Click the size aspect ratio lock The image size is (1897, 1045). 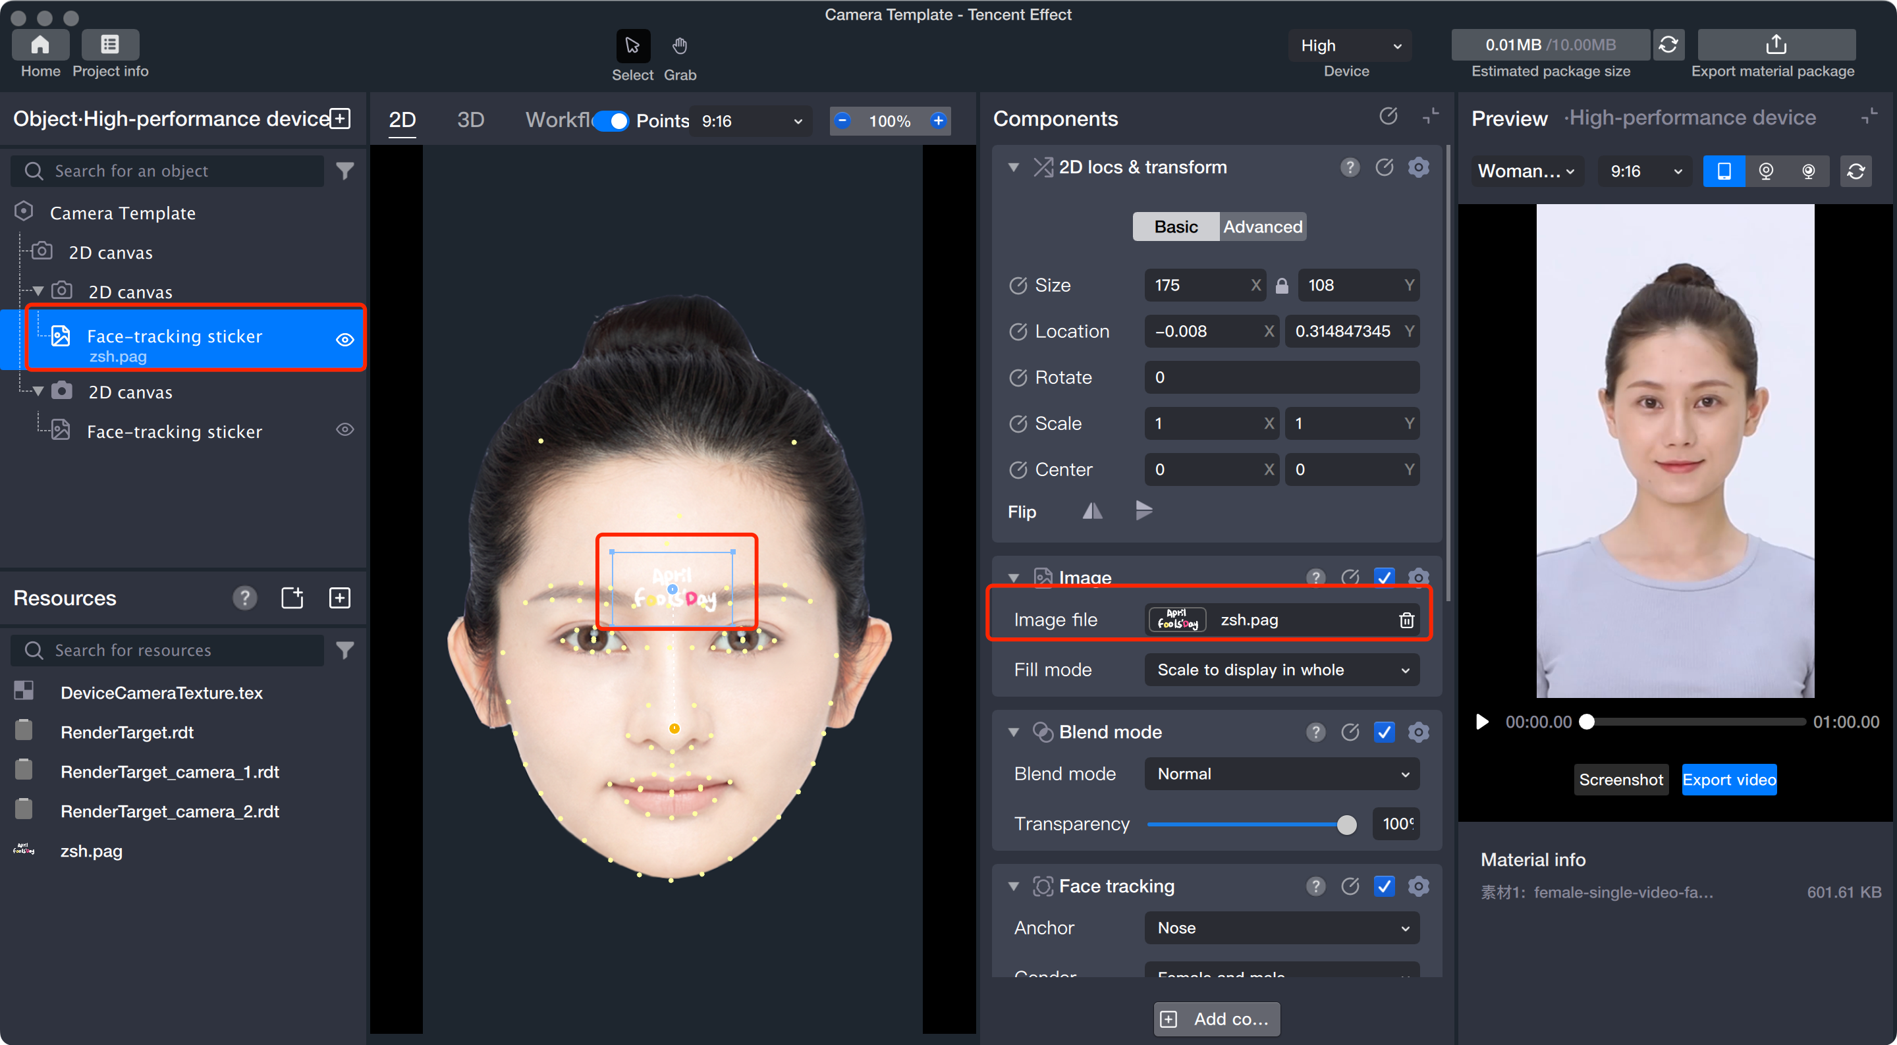tap(1281, 286)
